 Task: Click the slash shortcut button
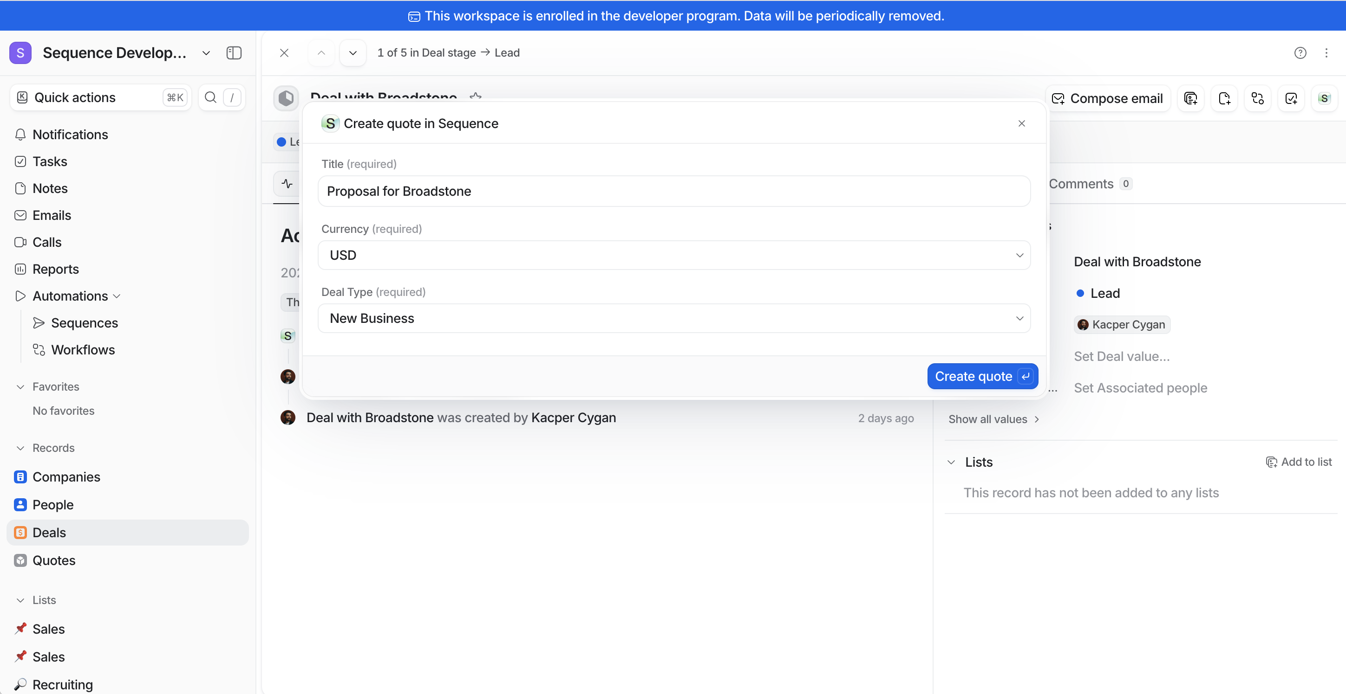pyautogui.click(x=232, y=97)
